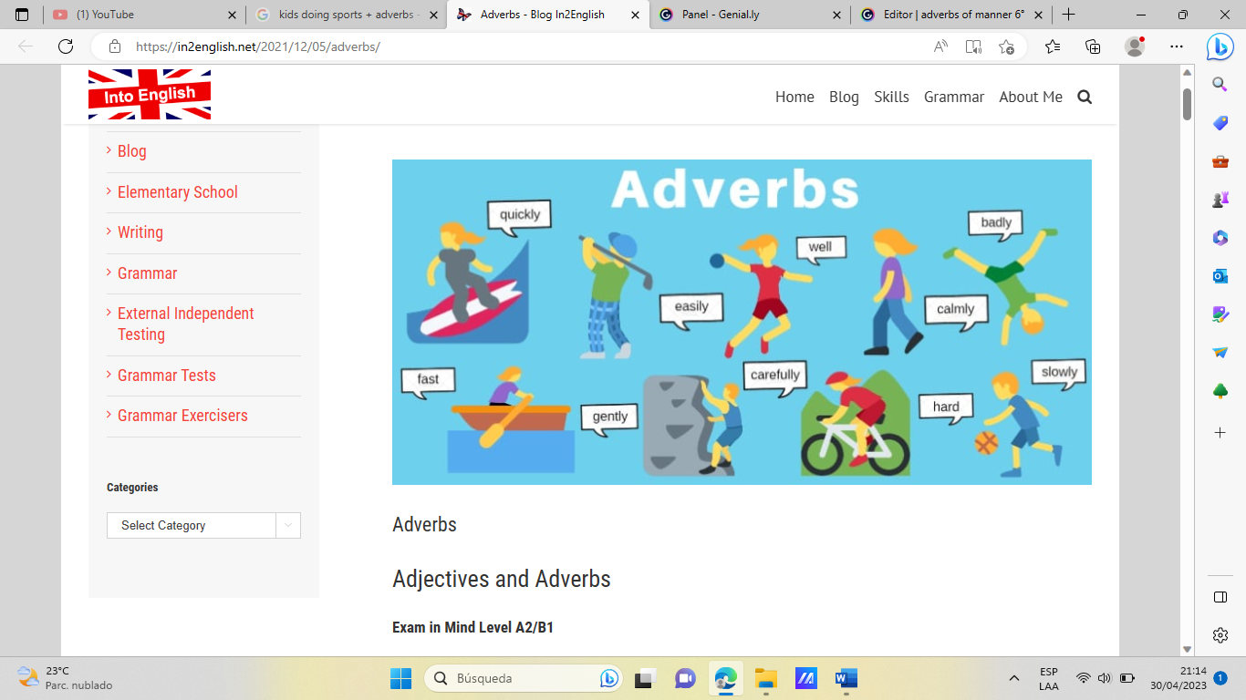Image resolution: width=1246 pixels, height=700 pixels.
Task: Click the browser refresh icon
Action: (x=65, y=46)
